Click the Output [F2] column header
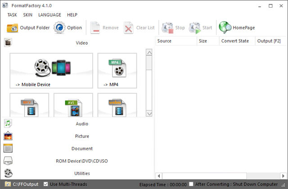Image resolution: width=288 pixels, height=189 pixels. [271, 41]
